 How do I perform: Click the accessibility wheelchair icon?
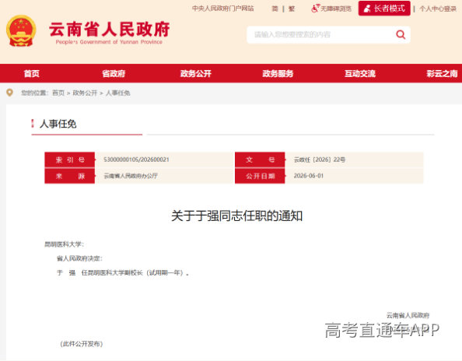pyautogui.click(x=315, y=9)
